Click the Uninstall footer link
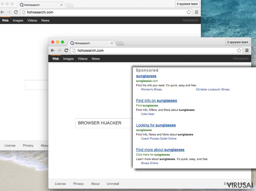 [113, 184]
